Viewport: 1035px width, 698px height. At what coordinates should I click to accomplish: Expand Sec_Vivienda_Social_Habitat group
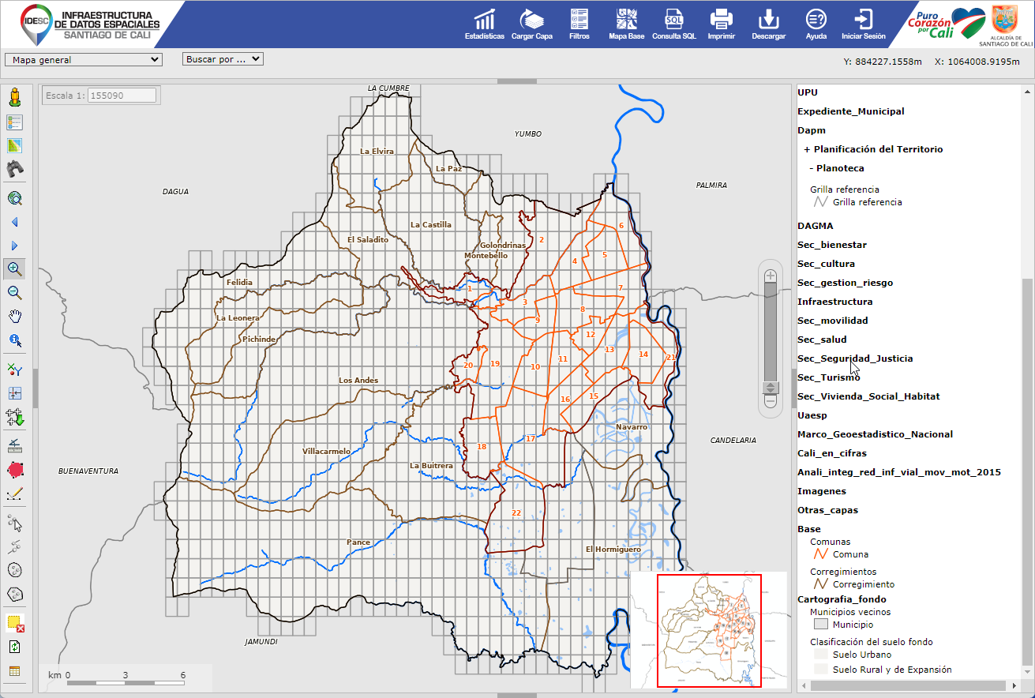[868, 396]
